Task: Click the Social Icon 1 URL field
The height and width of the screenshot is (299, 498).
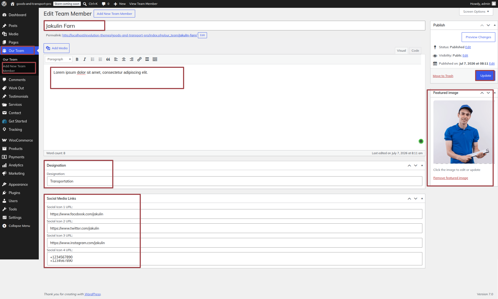Action: click(234, 214)
